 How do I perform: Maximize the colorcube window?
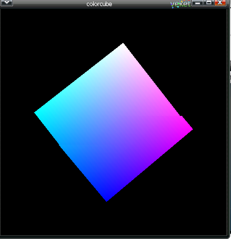click(x=209, y=3)
